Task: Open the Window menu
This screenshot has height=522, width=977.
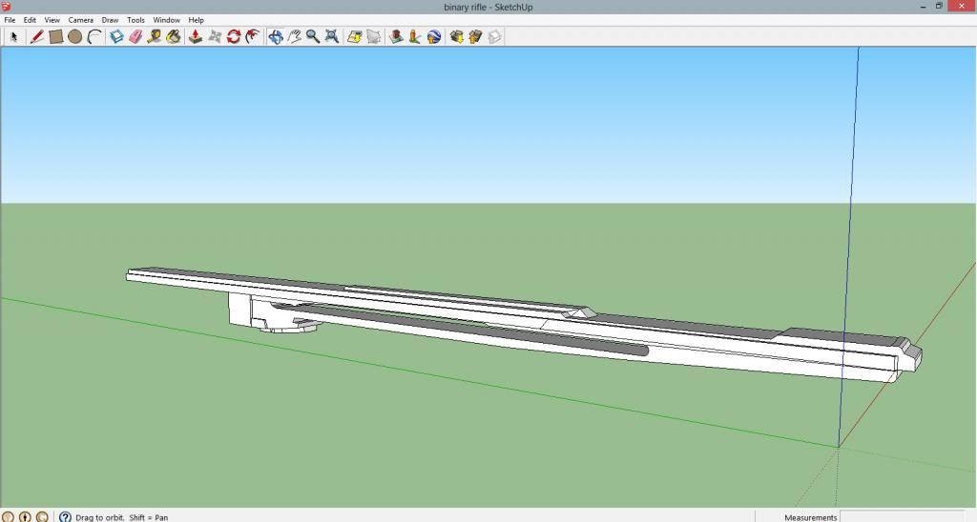Action: pos(166,20)
